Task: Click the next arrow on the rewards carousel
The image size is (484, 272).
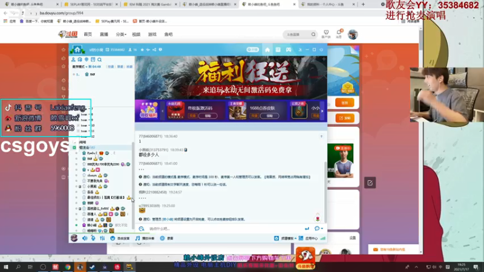Action: (x=322, y=111)
